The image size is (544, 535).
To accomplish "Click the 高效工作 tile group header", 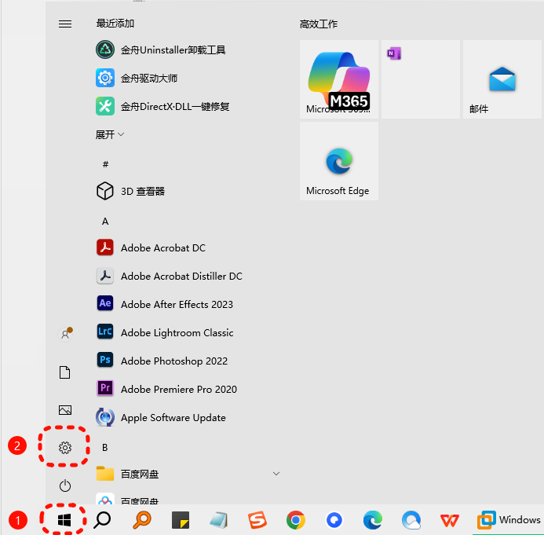I will point(319,24).
